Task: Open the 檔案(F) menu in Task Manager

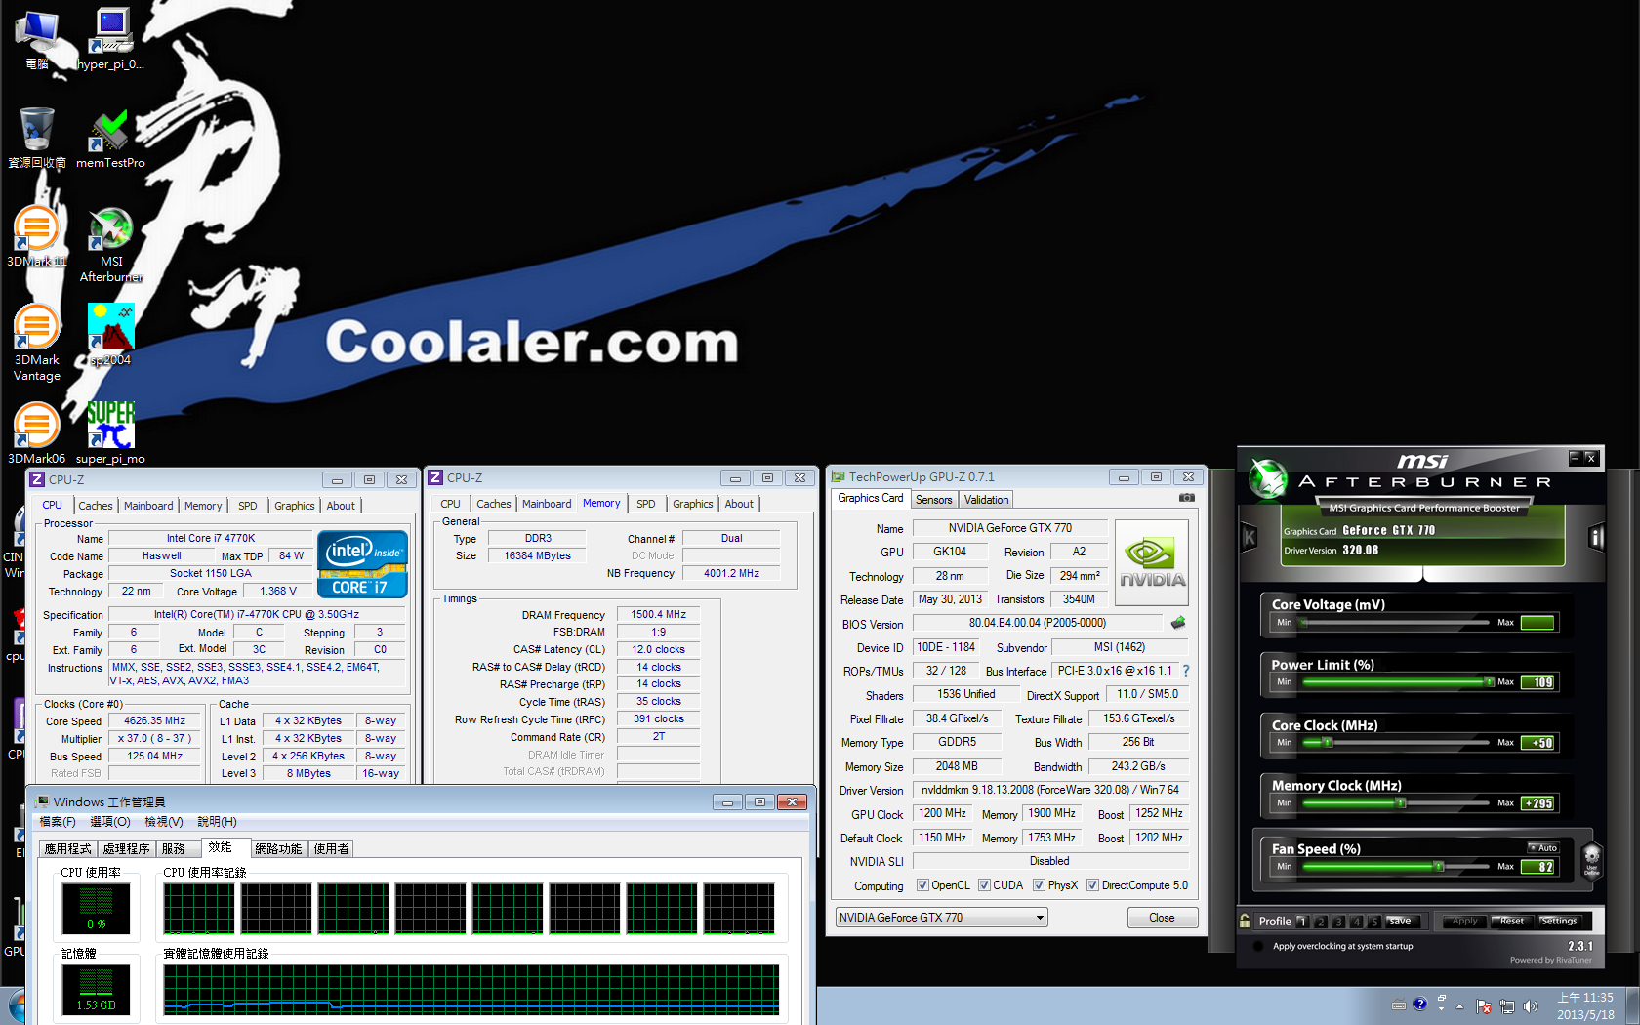Action: (58, 822)
